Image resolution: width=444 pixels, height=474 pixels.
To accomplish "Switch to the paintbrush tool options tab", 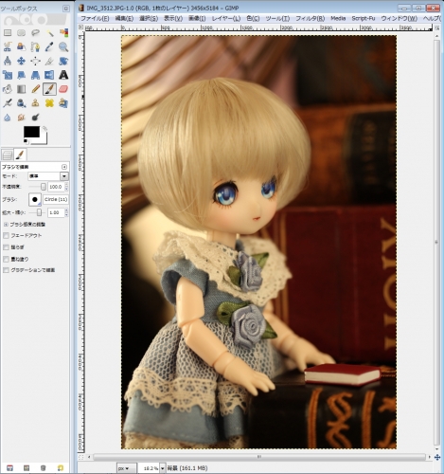I will click(20, 155).
